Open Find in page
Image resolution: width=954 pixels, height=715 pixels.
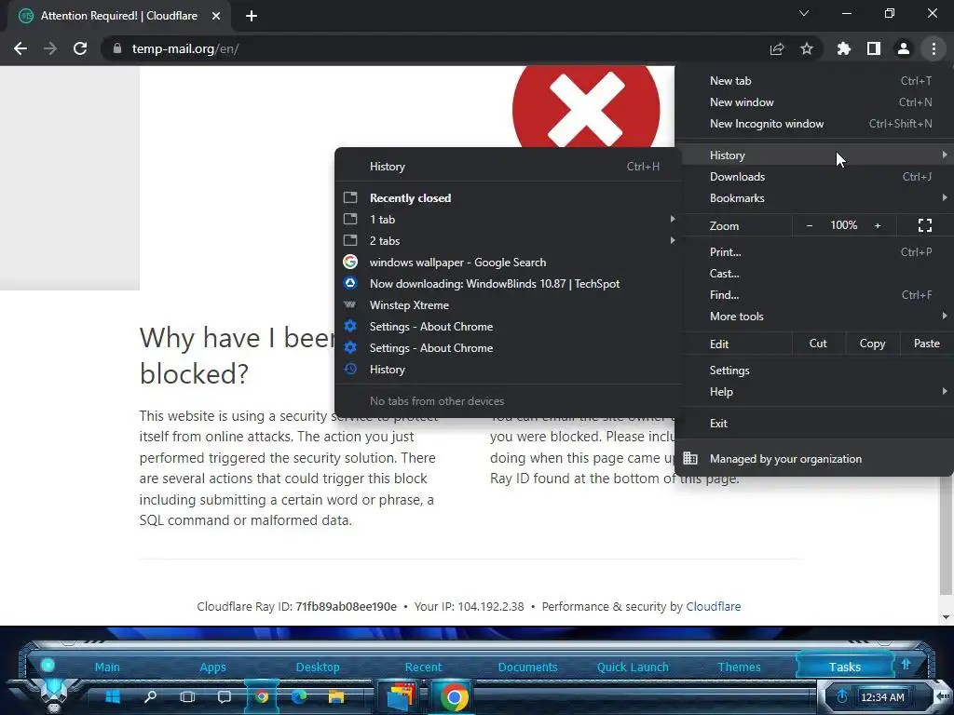[x=814, y=295]
